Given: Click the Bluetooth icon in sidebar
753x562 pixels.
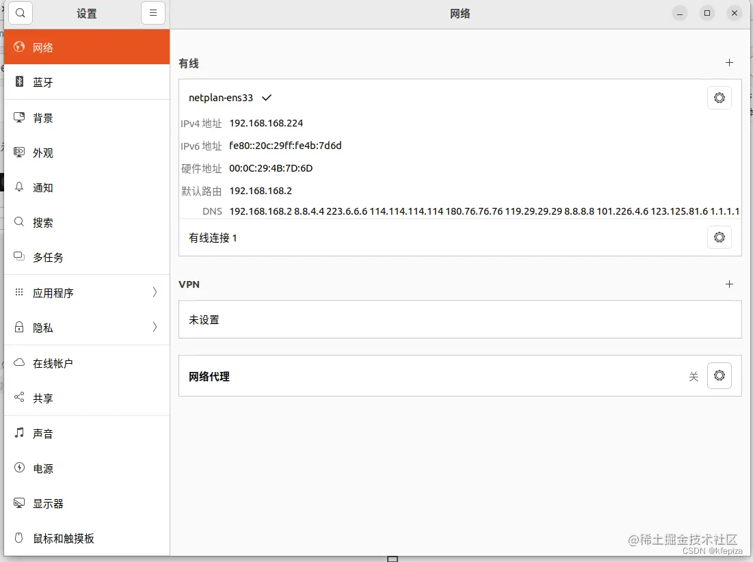Looking at the screenshot, I should 19,81.
